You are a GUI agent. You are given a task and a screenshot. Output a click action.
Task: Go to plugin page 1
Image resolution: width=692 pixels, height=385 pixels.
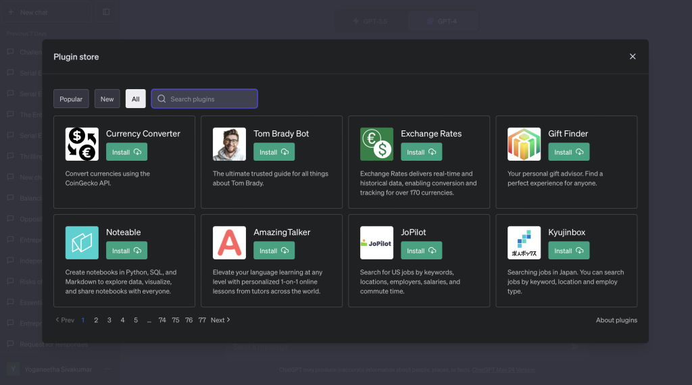click(83, 320)
